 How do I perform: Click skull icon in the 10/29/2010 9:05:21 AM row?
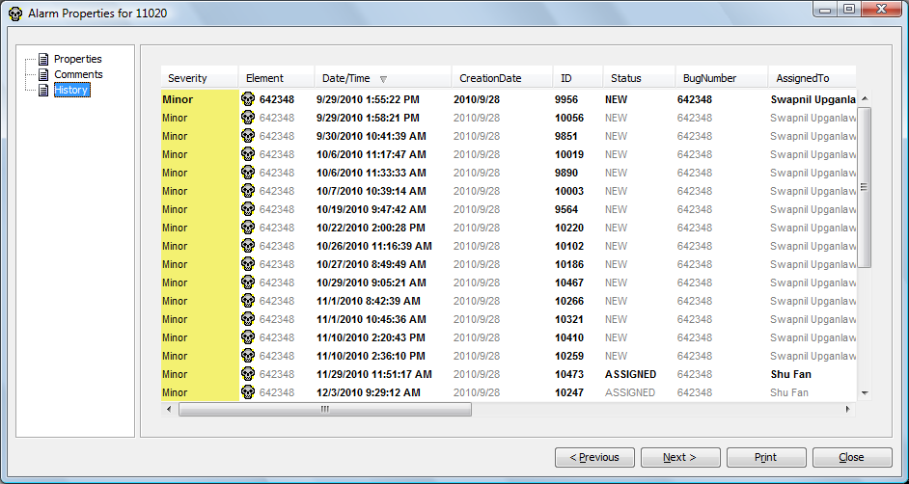(x=248, y=282)
